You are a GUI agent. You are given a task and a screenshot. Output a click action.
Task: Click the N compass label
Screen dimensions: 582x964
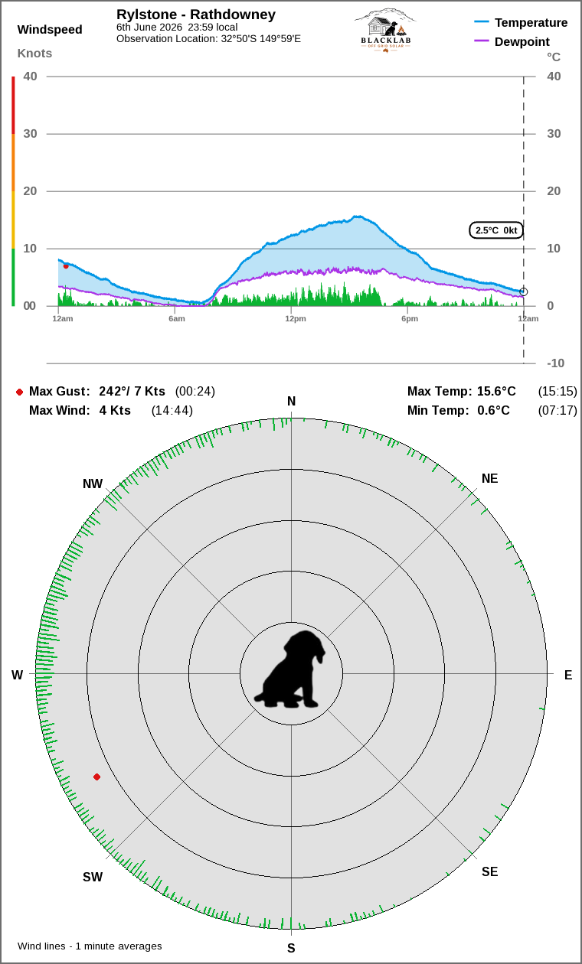pyautogui.click(x=291, y=402)
